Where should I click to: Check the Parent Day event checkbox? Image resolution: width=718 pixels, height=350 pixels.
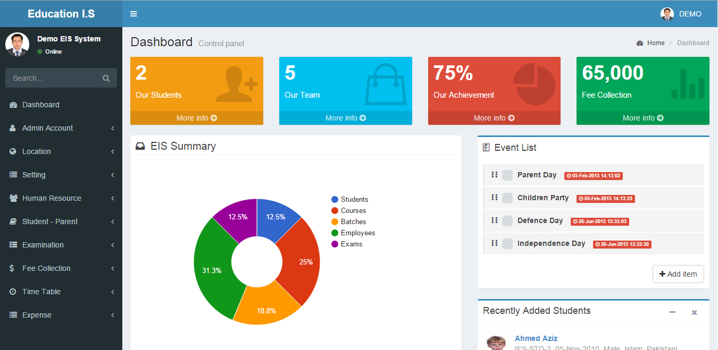pos(507,175)
